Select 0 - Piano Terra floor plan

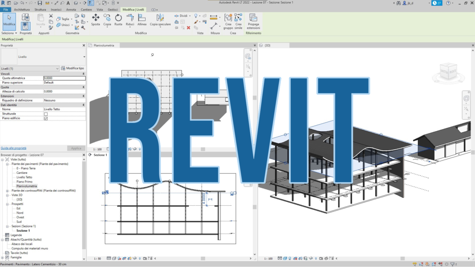click(26, 168)
